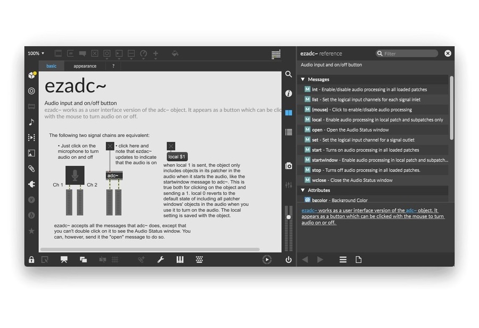Click the patcher windows icon in bottom toolbar
This screenshot has width=479, height=328.
pos(83,259)
